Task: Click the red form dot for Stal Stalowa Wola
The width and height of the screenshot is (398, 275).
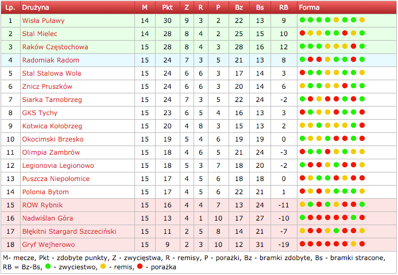Action: pos(302,73)
